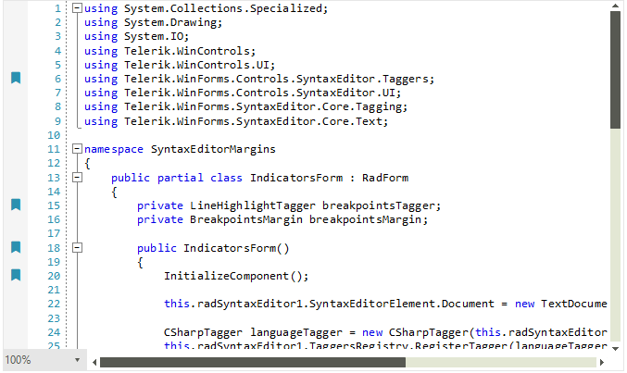627x373 pixels.
Task: Click the bookmark icon on line 18
Action: (x=16, y=247)
